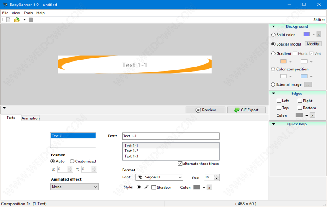Toggle Bold text style

point(139,187)
